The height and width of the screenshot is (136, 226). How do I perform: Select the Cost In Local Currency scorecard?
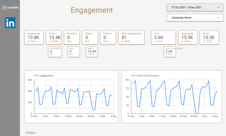tap(170, 52)
